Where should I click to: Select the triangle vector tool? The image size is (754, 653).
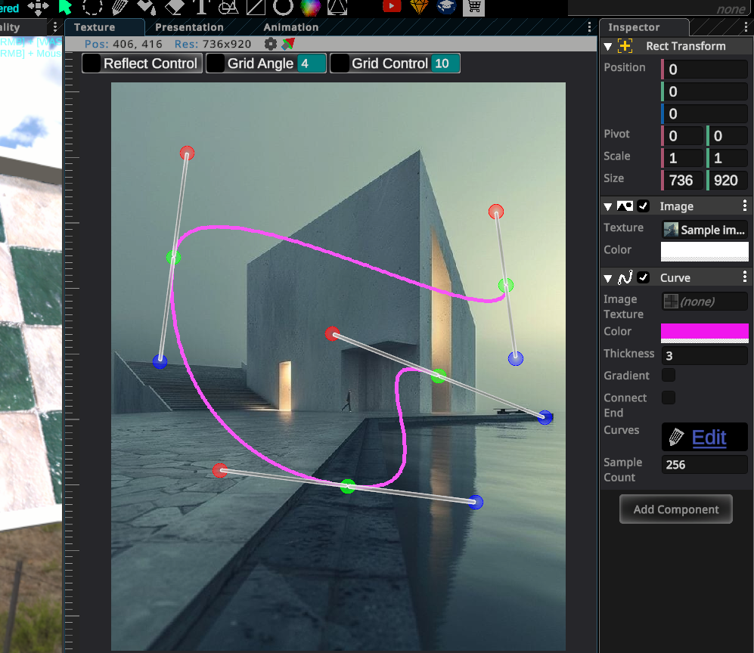click(337, 7)
